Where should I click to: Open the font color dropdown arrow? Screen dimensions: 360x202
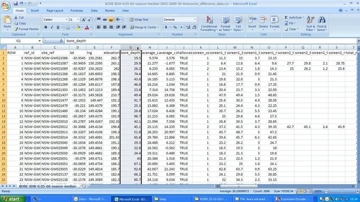[91, 27]
